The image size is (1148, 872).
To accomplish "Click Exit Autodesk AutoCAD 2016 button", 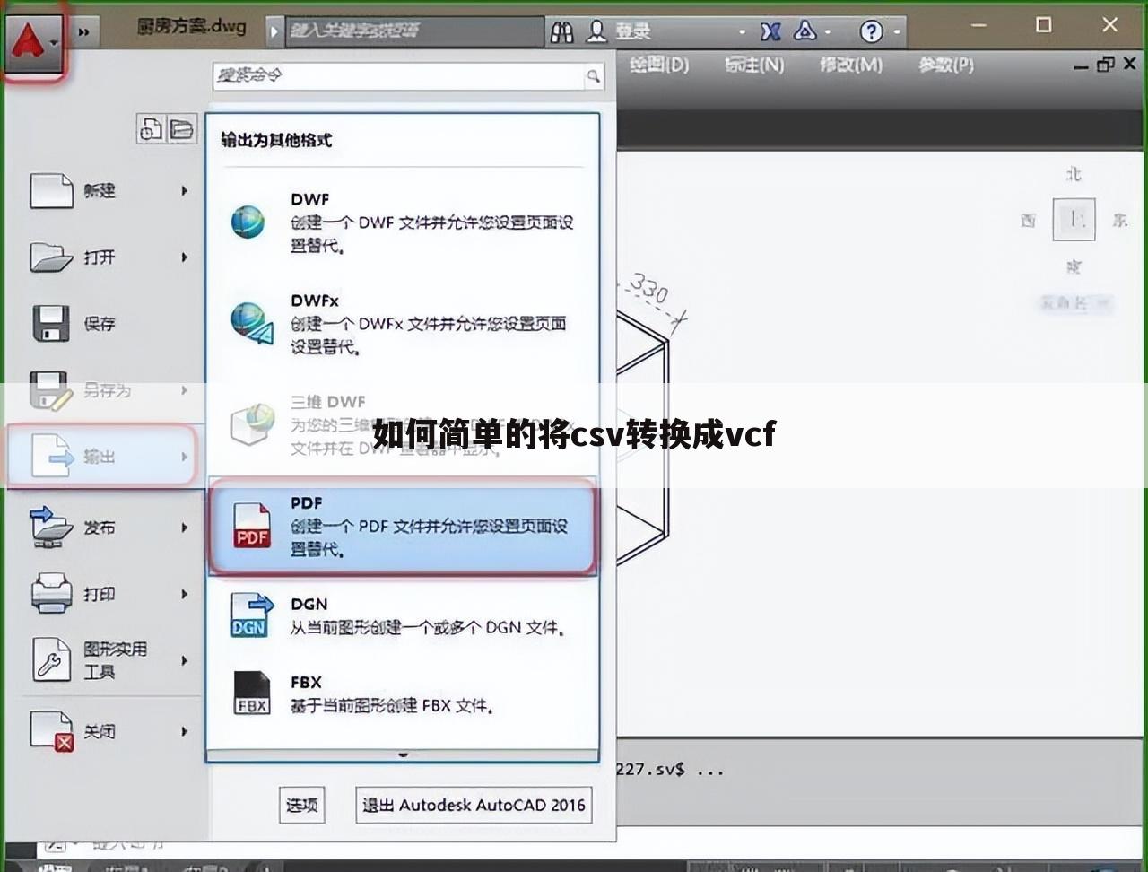I will point(474,806).
